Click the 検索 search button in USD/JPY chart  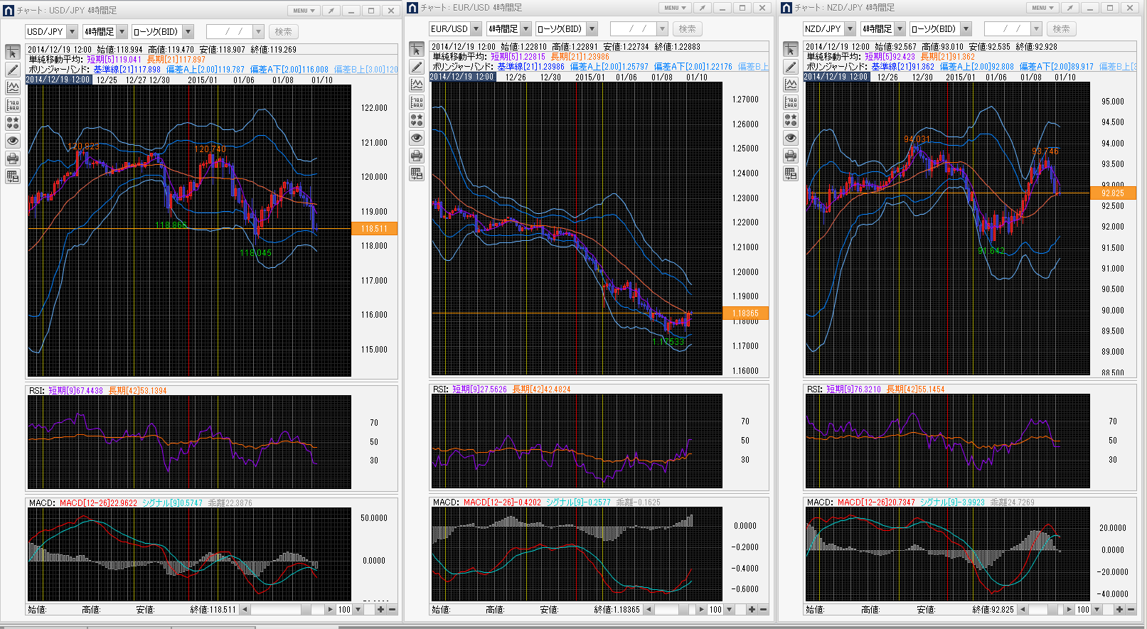283,32
